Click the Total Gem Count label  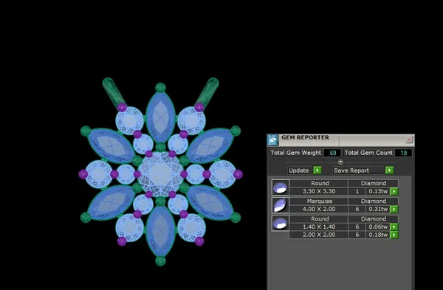[368, 153]
